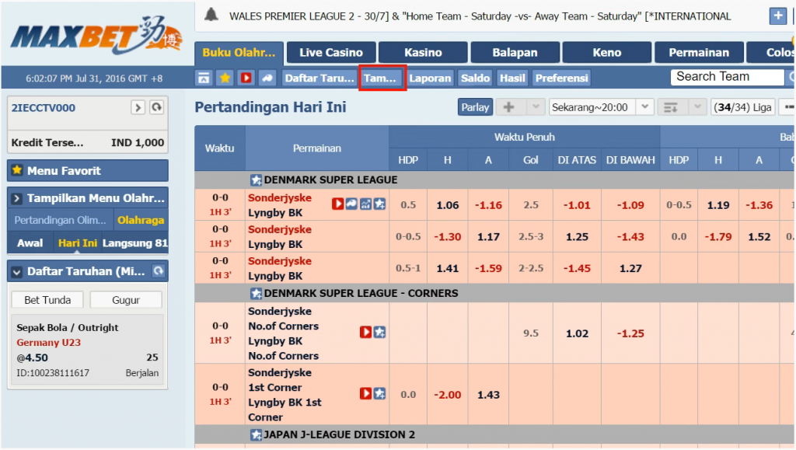796x450 pixels.
Task: Refresh the 2IECCTV000 account panel
Action: point(156,107)
